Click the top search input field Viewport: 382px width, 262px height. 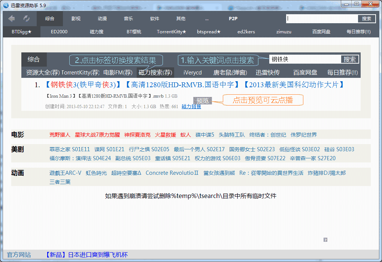tap(322, 19)
